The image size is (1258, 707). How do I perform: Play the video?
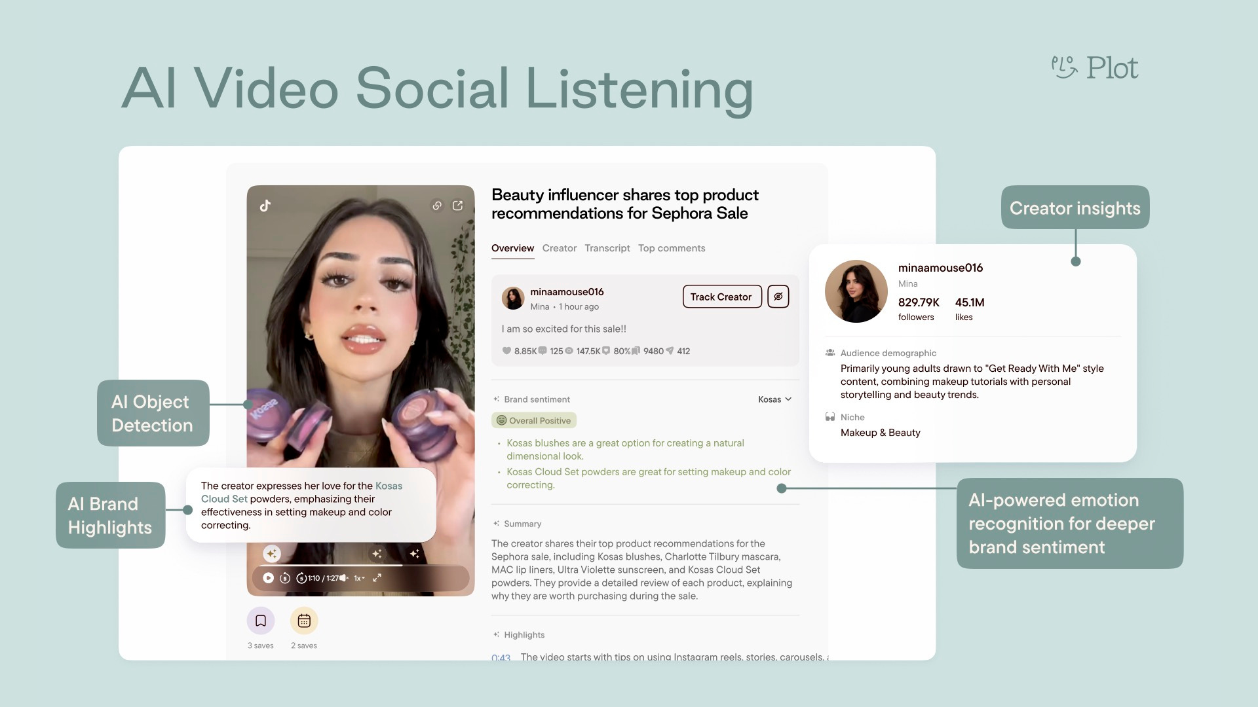point(268,578)
